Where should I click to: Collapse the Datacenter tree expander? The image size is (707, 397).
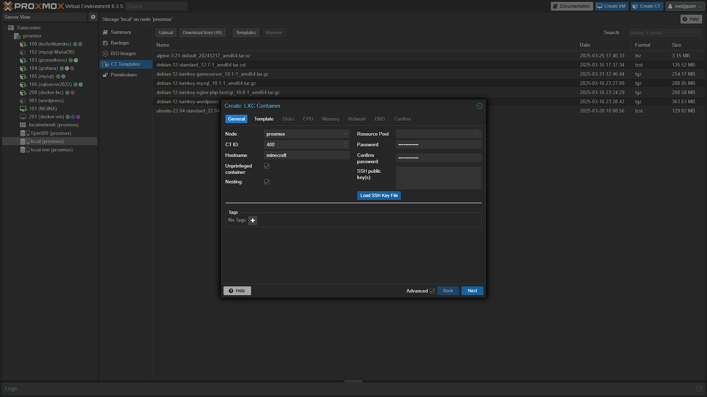[x=5, y=28]
